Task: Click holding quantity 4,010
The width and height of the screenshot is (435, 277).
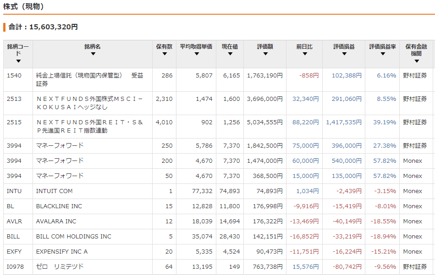Action: coord(164,122)
